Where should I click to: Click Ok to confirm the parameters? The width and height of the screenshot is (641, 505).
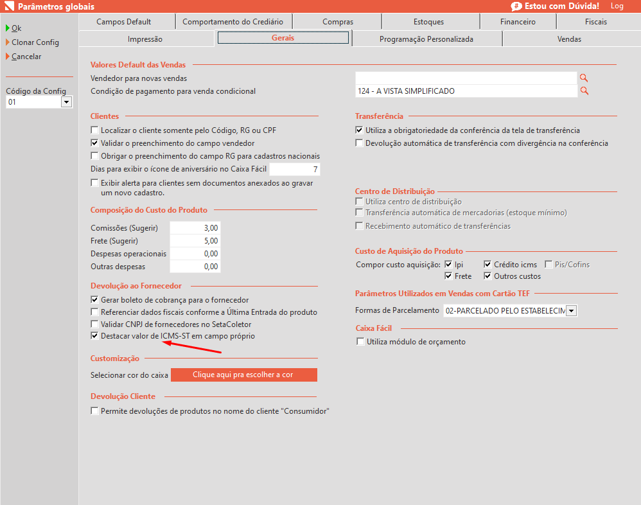[16, 28]
